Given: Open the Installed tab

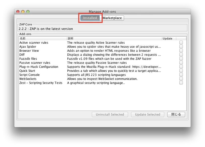Looking at the screenshot, I should click(x=90, y=18).
